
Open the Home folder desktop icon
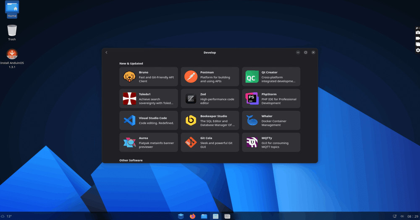coord(12,9)
